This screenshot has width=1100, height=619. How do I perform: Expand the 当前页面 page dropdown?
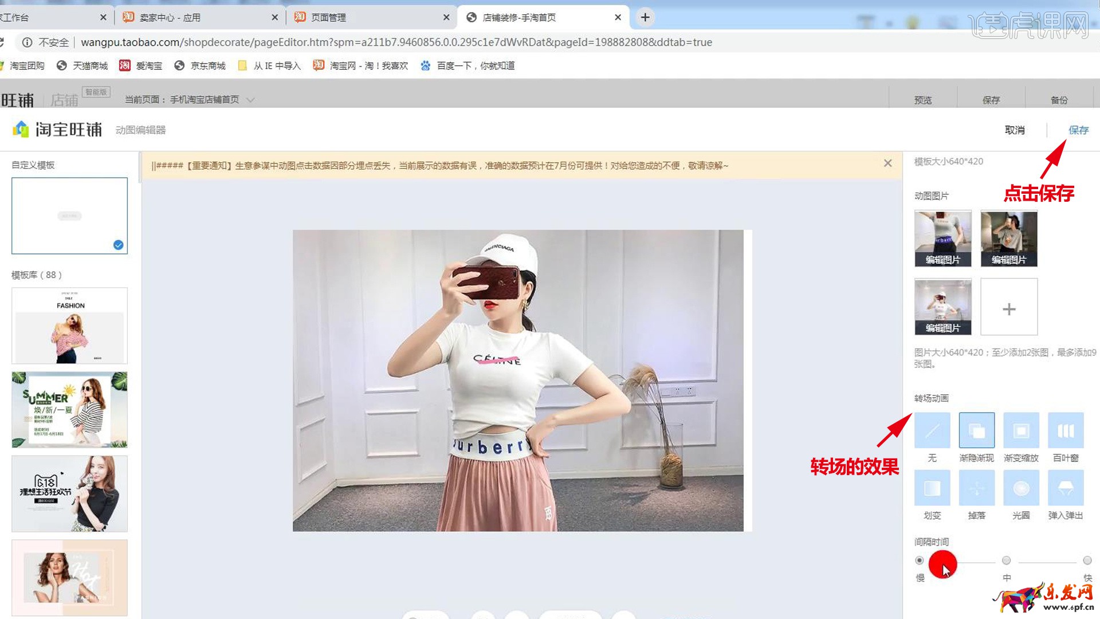250,100
